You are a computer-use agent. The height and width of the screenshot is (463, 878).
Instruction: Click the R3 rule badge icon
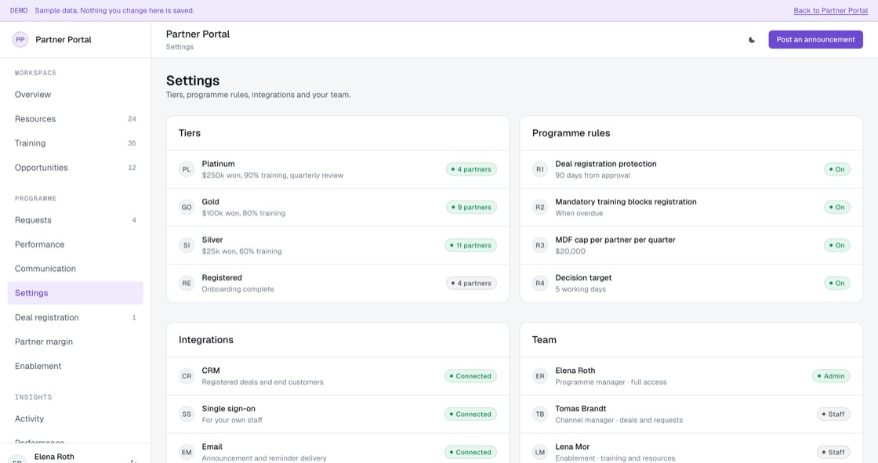click(540, 245)
